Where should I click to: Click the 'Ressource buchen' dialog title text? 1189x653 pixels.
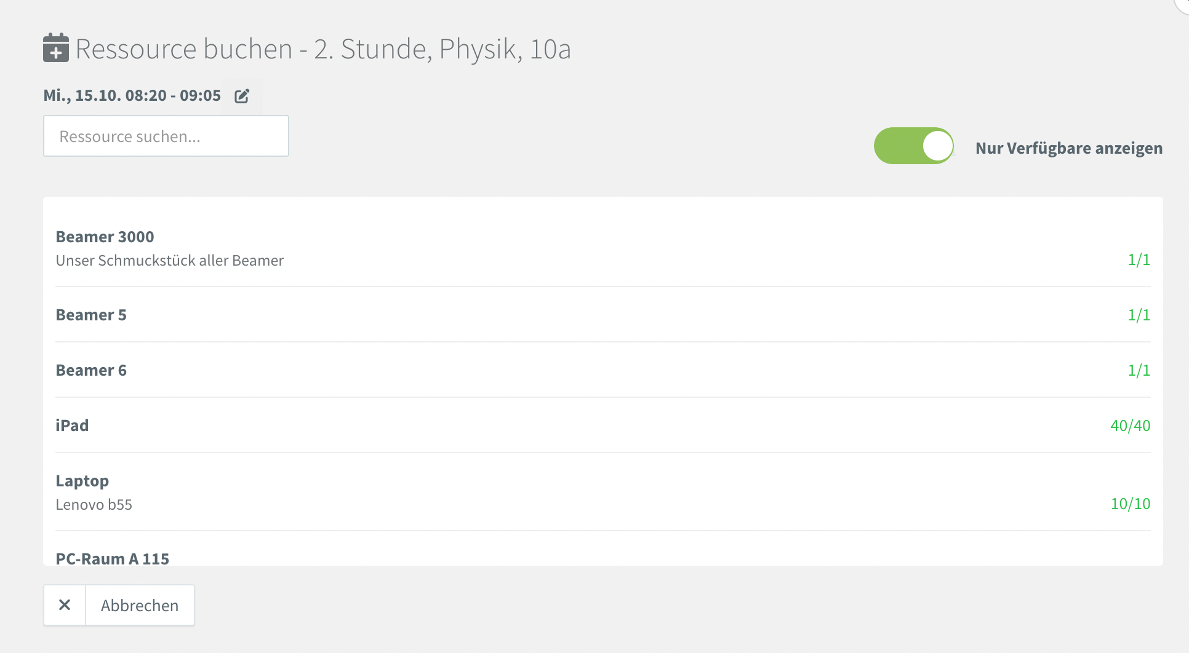click(323, 49)
